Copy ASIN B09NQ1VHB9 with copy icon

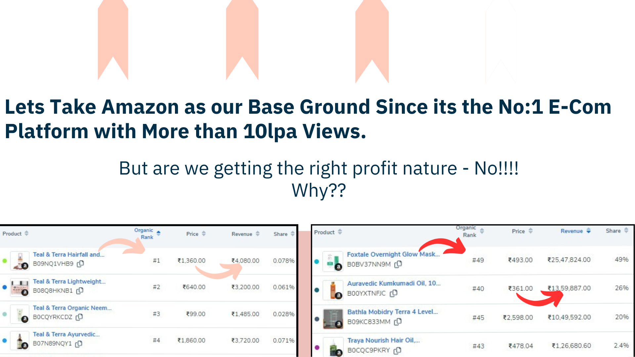tap(80, 264)
